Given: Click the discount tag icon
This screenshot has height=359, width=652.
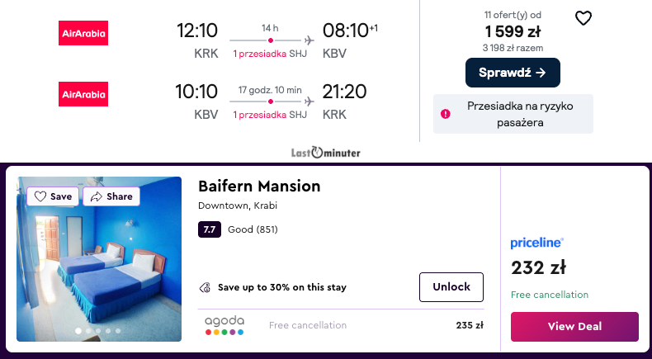Looking at the screenshot, I should pos(206,288).
